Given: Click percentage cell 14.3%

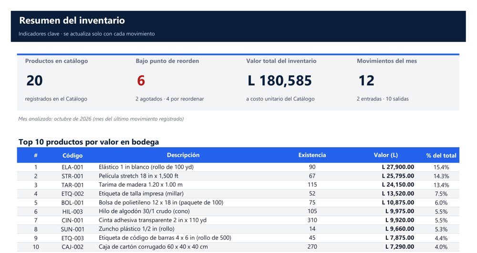Looking at the screenshot, I should (x=441, y=176).
